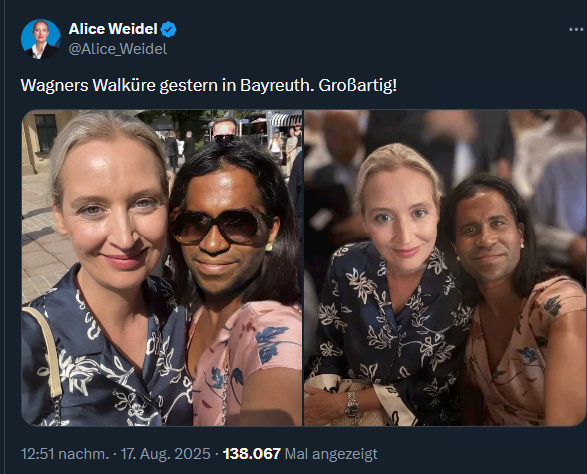The image size is (587, 474).
Task: Open the "Alice Weidel" display name link
Action: click(x=113, y=29)
